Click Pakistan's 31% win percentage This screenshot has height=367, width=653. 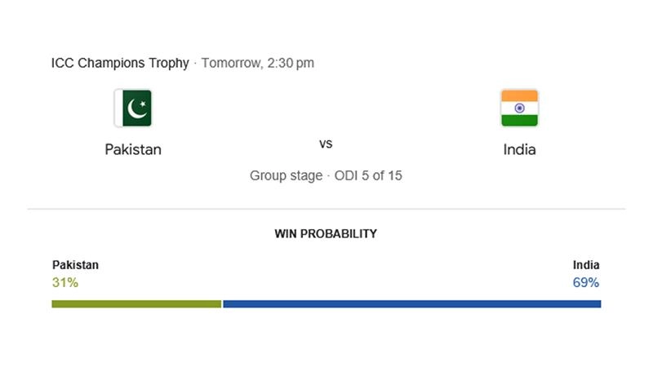tap(65, 282)
